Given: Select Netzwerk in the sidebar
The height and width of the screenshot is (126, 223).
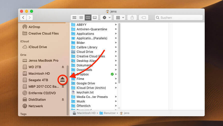Looking at the screenshot, I should click(x=36, y=106).
